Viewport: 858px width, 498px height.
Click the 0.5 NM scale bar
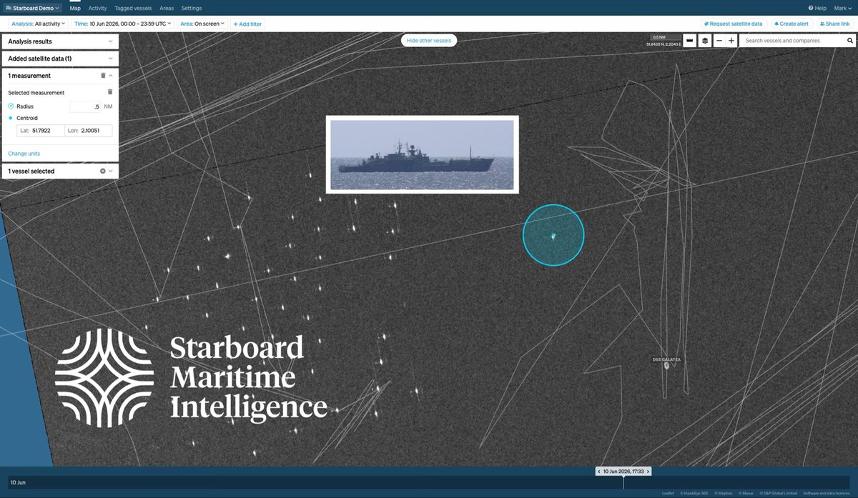pyautogui.click(x=665, y=37)
